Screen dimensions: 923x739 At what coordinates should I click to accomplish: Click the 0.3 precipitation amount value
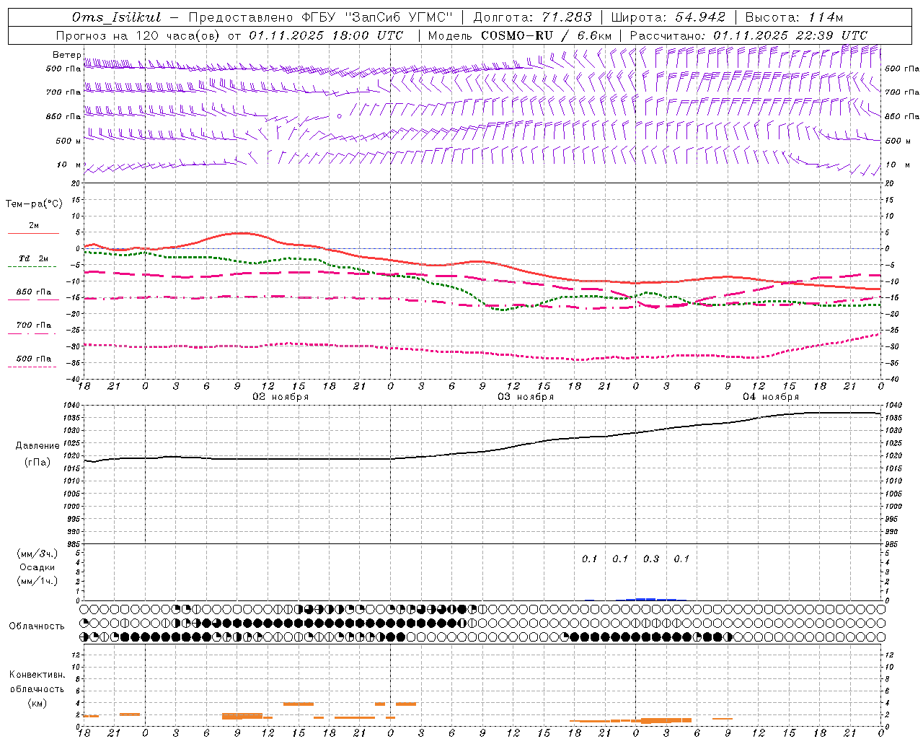651,559
